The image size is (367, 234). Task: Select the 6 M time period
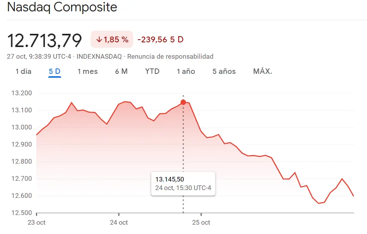(x=121, y=71)
